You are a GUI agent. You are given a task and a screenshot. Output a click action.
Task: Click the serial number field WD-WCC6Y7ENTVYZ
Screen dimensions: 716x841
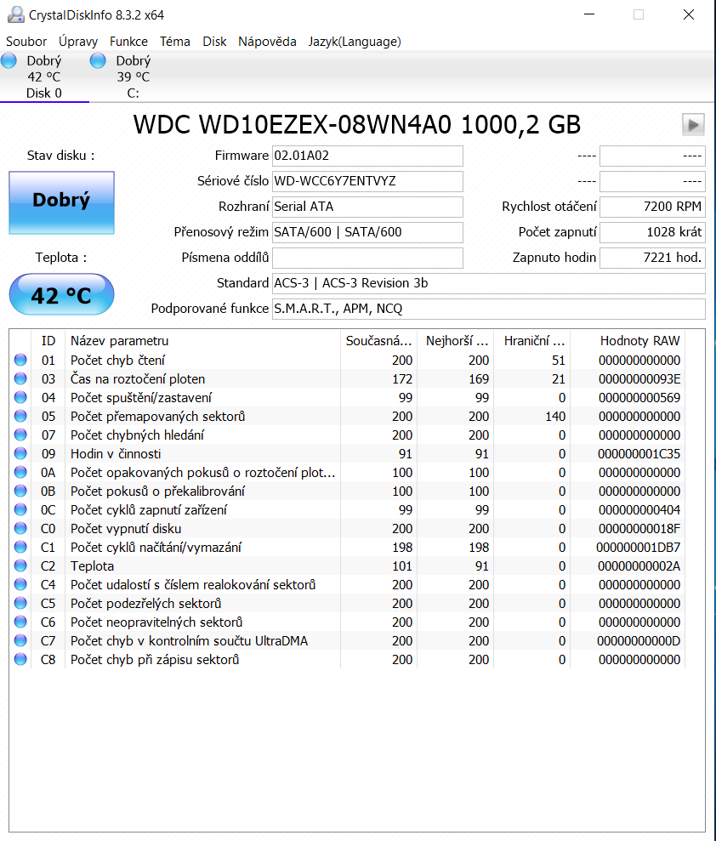[x=367, y=181]
